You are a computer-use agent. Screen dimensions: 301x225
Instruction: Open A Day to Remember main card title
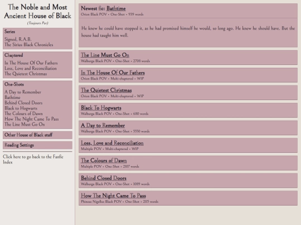(x=103, y=126)
